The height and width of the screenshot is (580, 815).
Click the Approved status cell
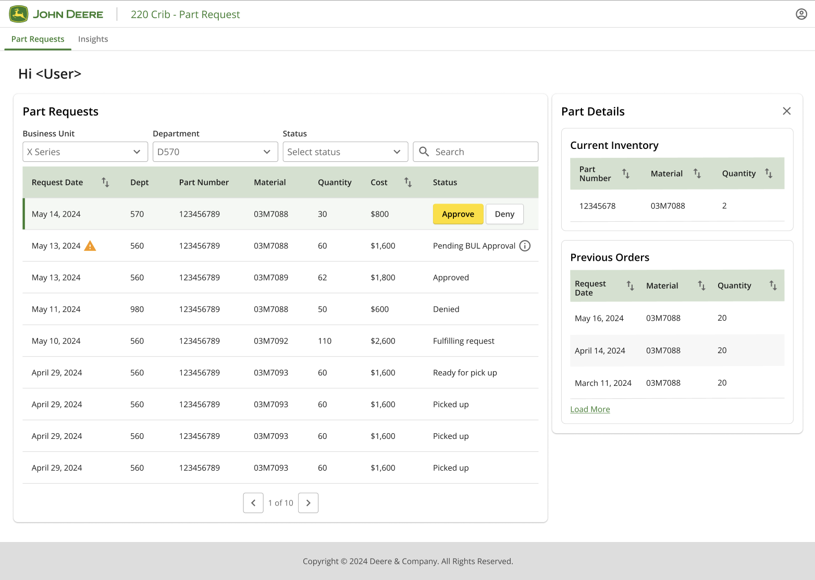coord(451,278)
